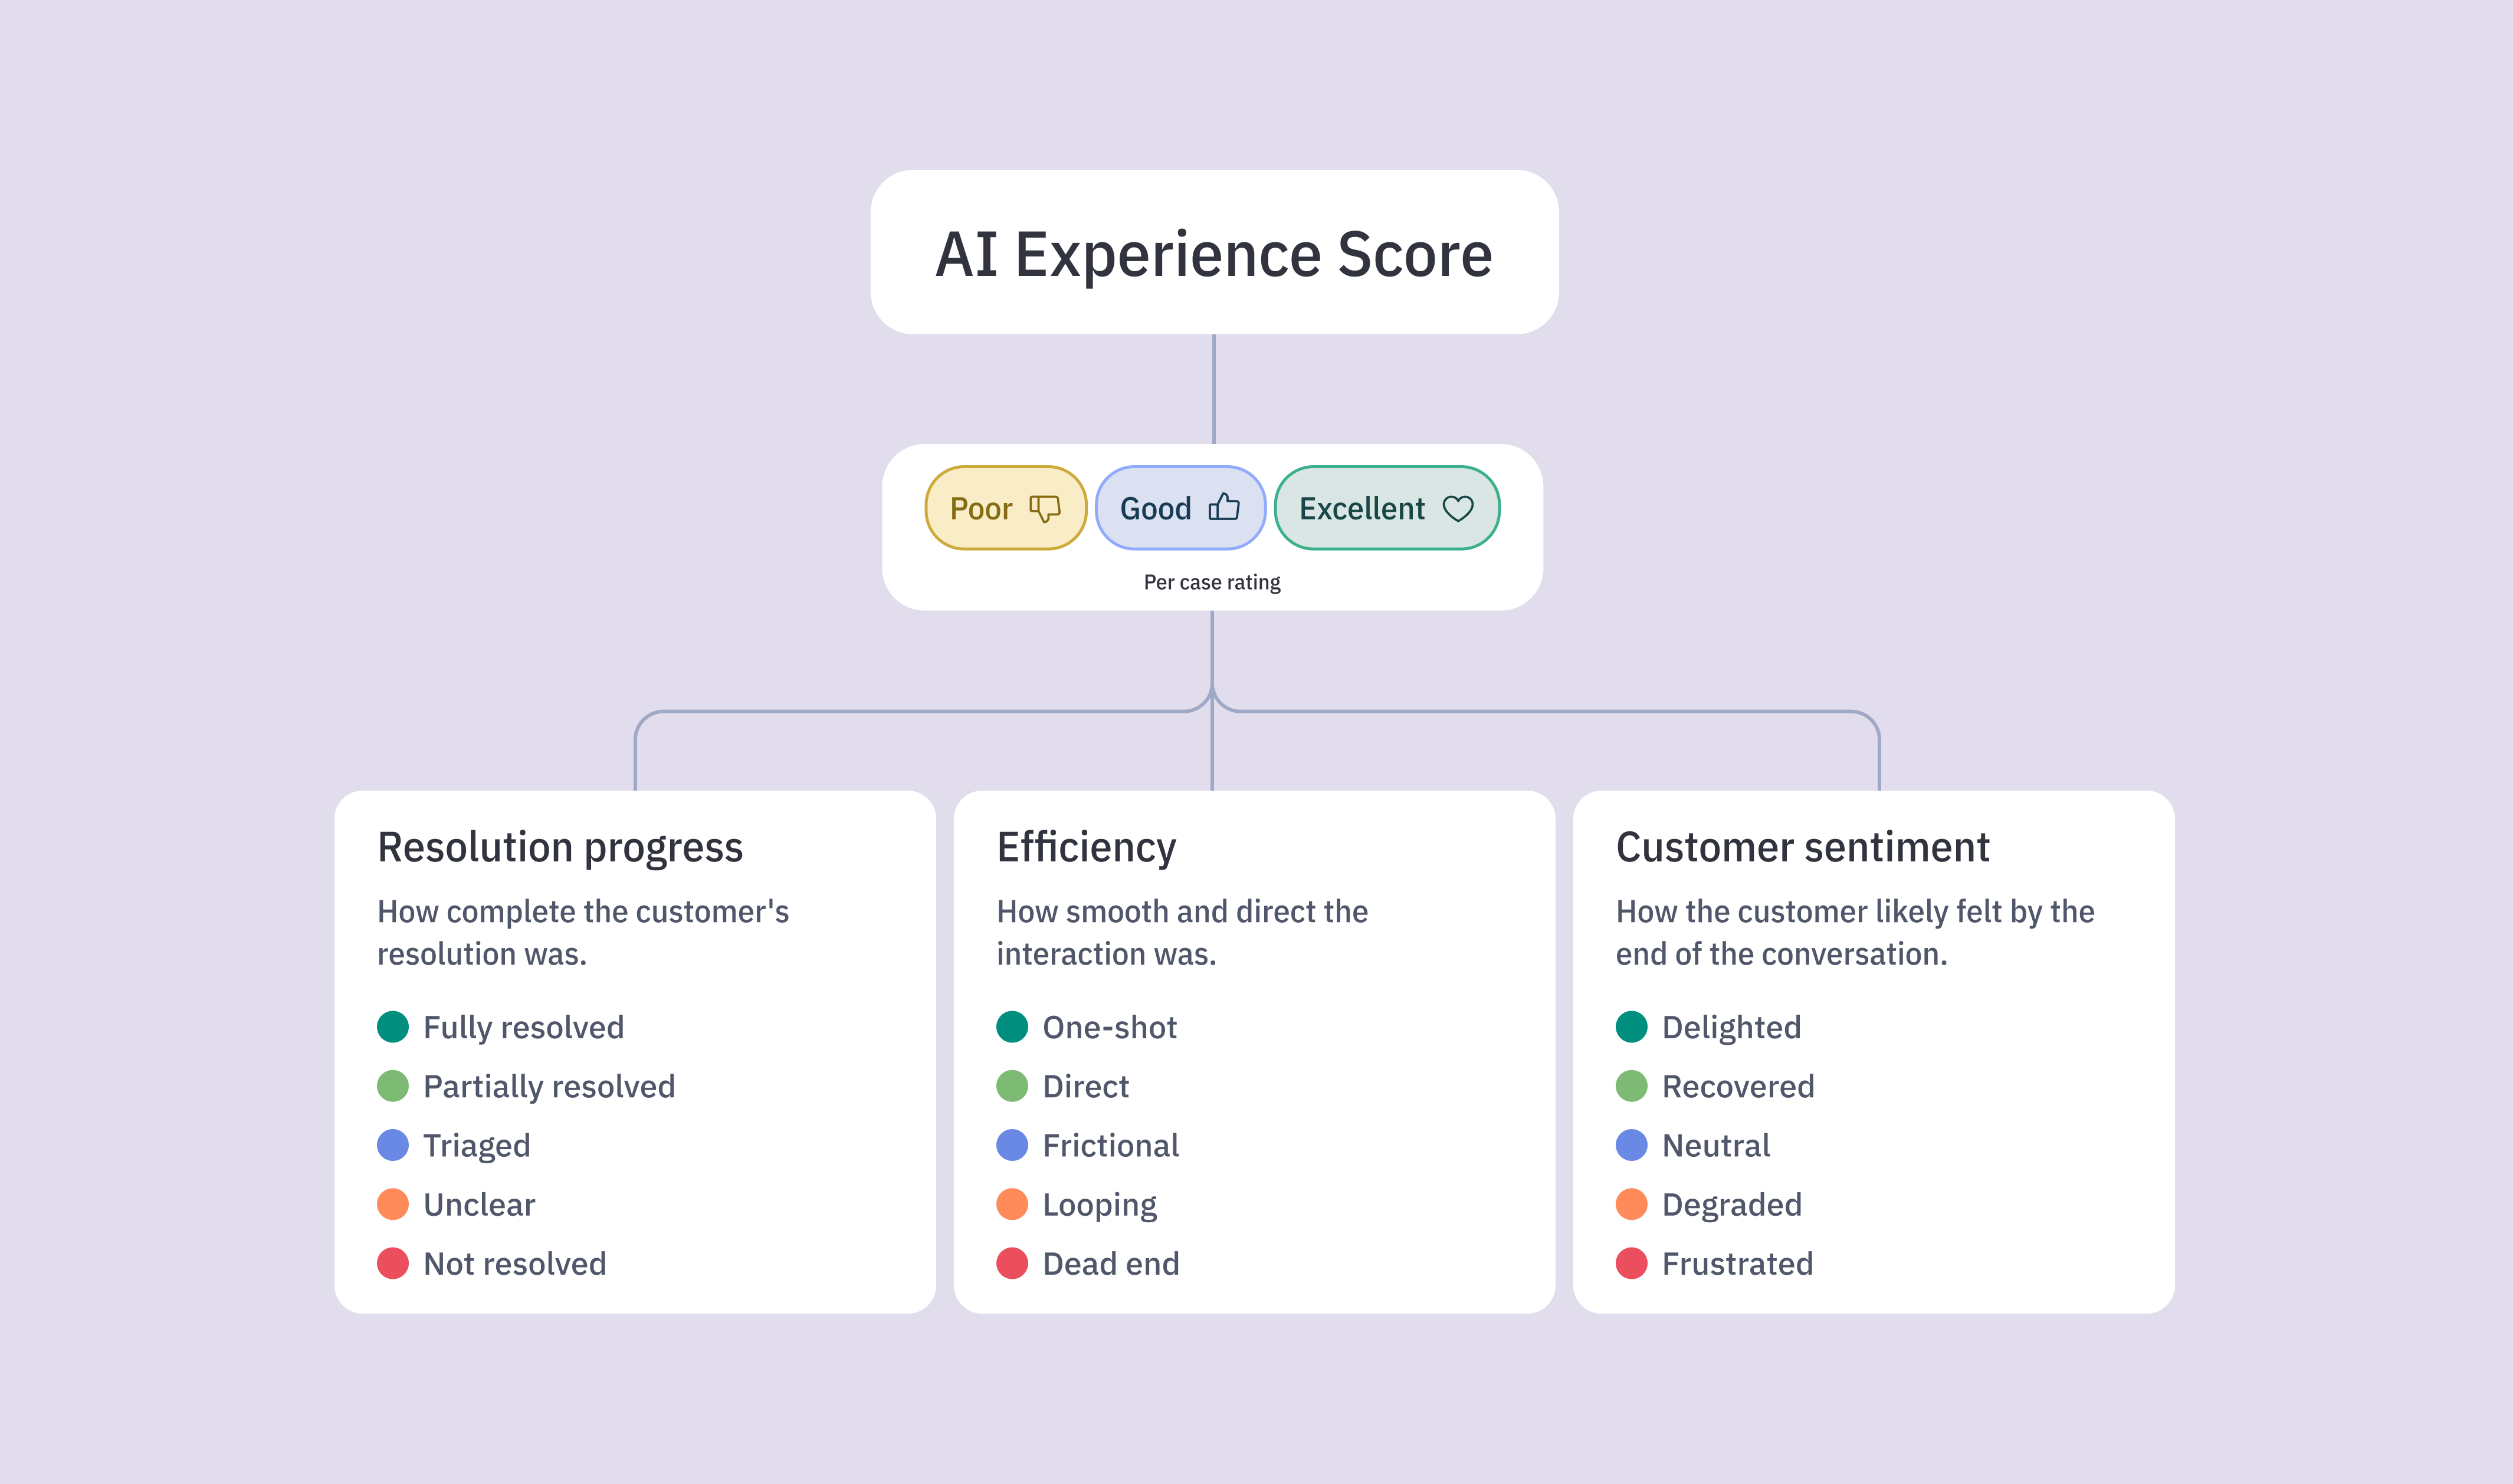Open the Customer sentiment heading
Screen dimensions: 2513x1484
[1803, 847]
